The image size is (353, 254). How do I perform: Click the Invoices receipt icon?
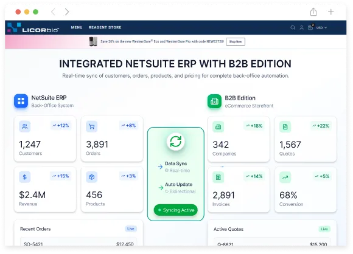[x=218, y=177]
